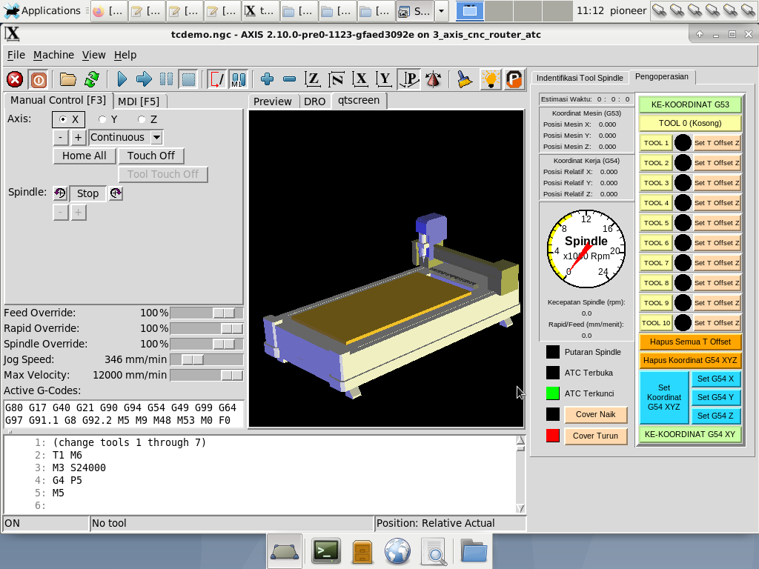
Task: Click the Hapus Semua T Offset button
Action: point(689,342)
